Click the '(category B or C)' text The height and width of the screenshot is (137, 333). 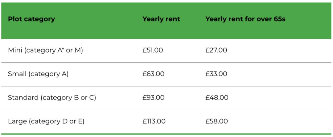click(68, 98)
